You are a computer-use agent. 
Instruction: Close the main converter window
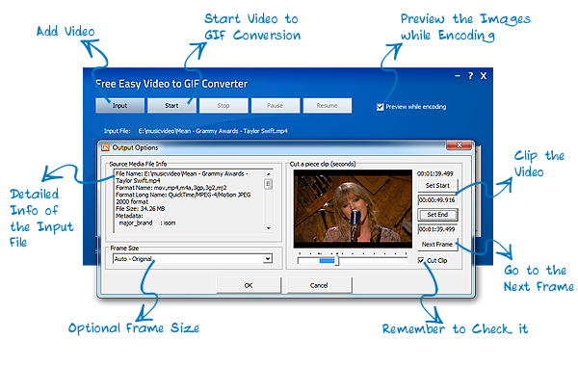click(484, 76)
